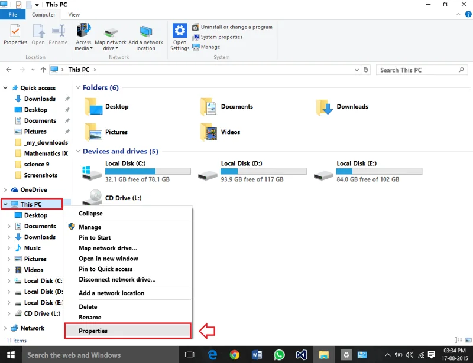Screen dimensions: 473x363
Task: Click the Map network drive ribbon icon
Action: click(111, 32)
